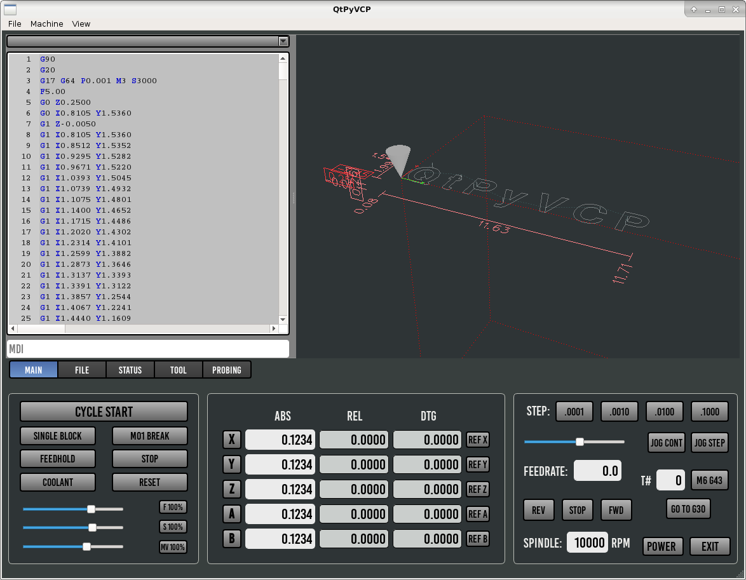The height and width of the screenshot is (580, 746).
Task: Click the spindle STOP button between REV and FWD
Action: [x=578, y=510]
